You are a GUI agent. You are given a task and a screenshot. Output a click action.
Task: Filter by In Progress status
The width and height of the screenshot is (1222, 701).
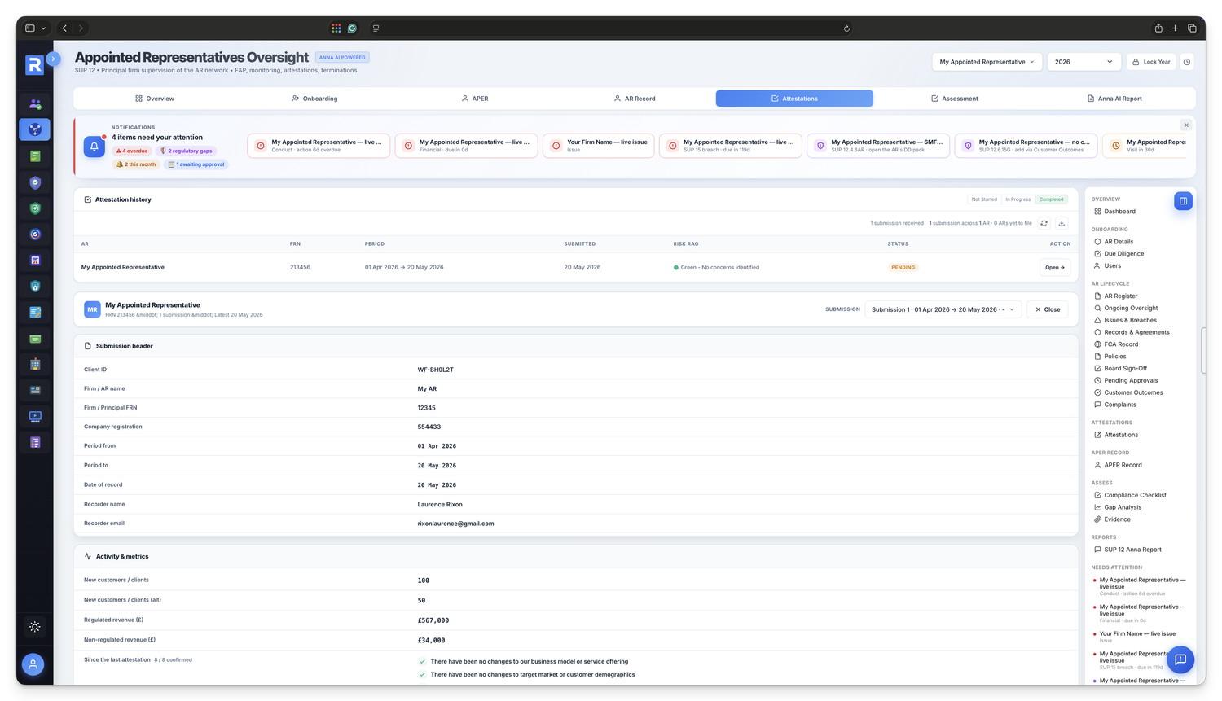(1018, 199)
